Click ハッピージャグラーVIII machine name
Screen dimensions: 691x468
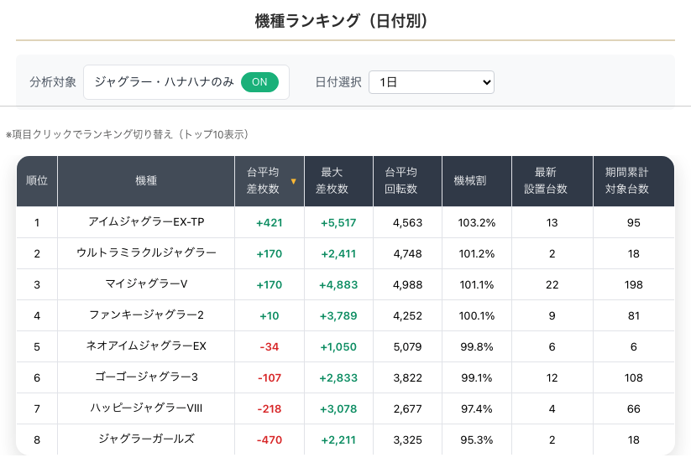pos(146,408)
